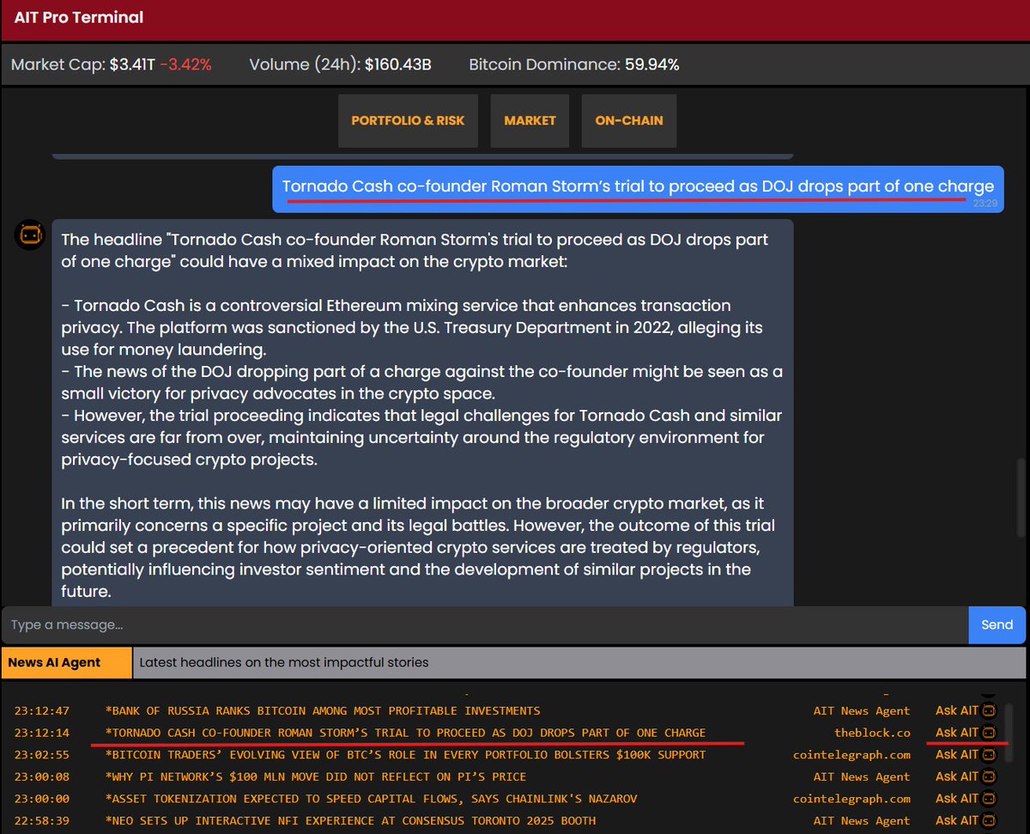1030x834 pixels.
Task: Click the Volume (24h) $160.43B value
Action: pyautogui.click(x=397, y=64)
